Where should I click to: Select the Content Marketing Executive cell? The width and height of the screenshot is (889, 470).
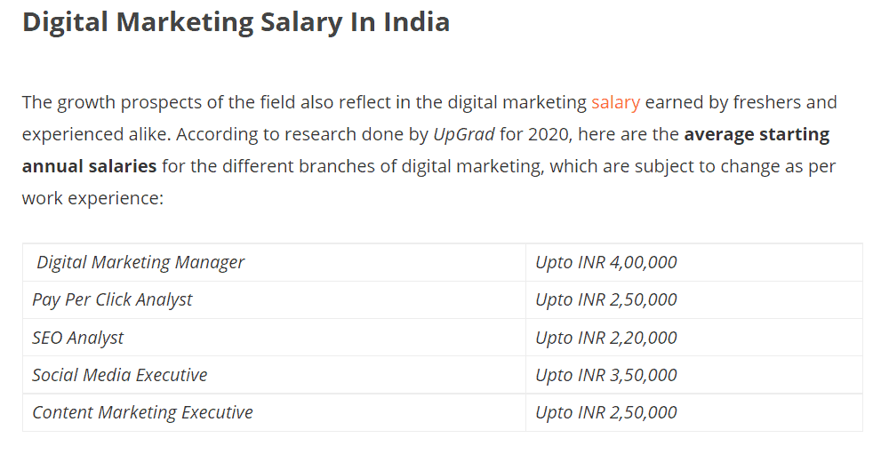coord(274,412)
